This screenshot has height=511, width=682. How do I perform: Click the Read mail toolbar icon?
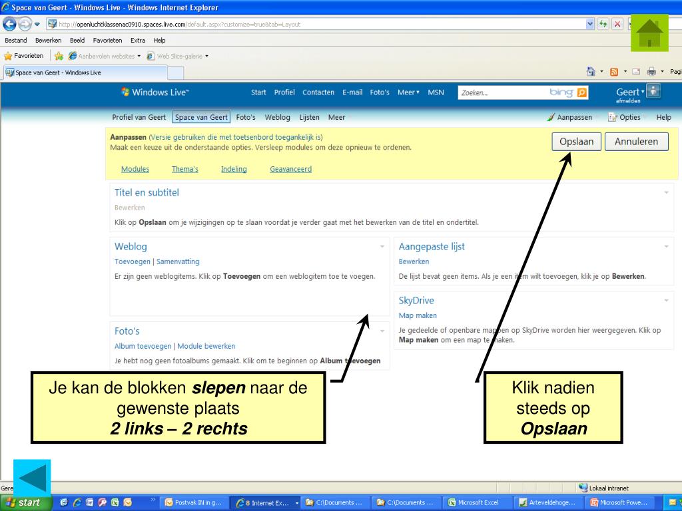[636, 72]
